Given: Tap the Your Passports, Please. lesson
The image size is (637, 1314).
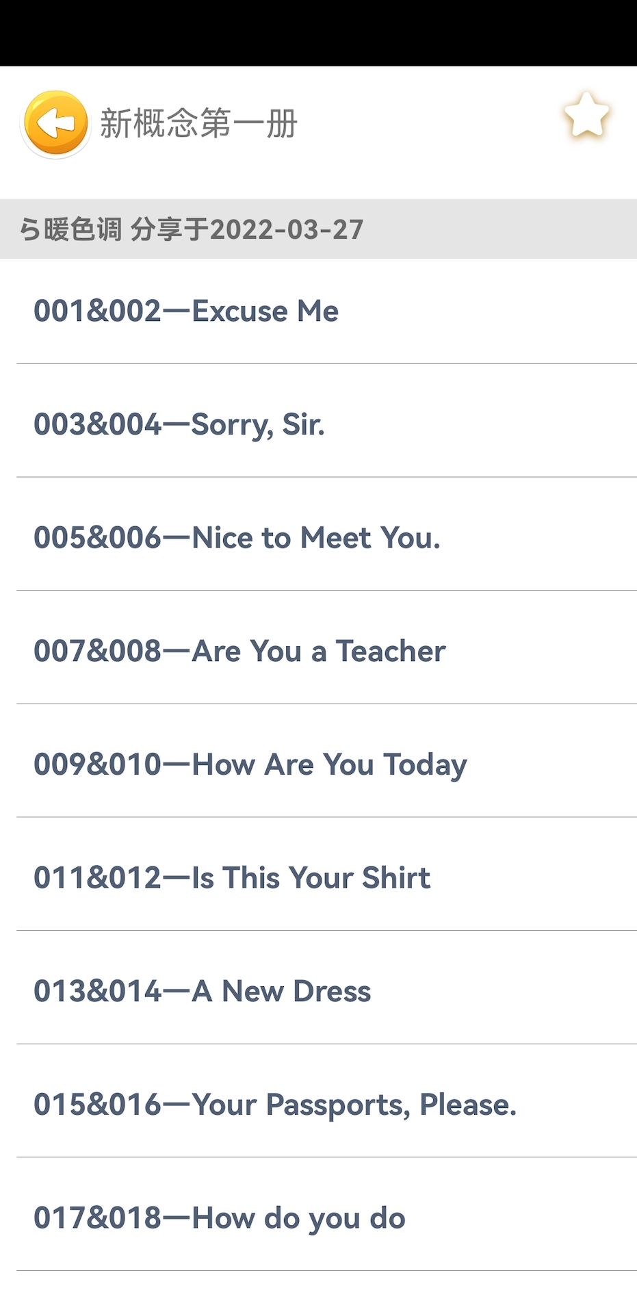Looking at the screenshot, I should (x=354, y=1105).
